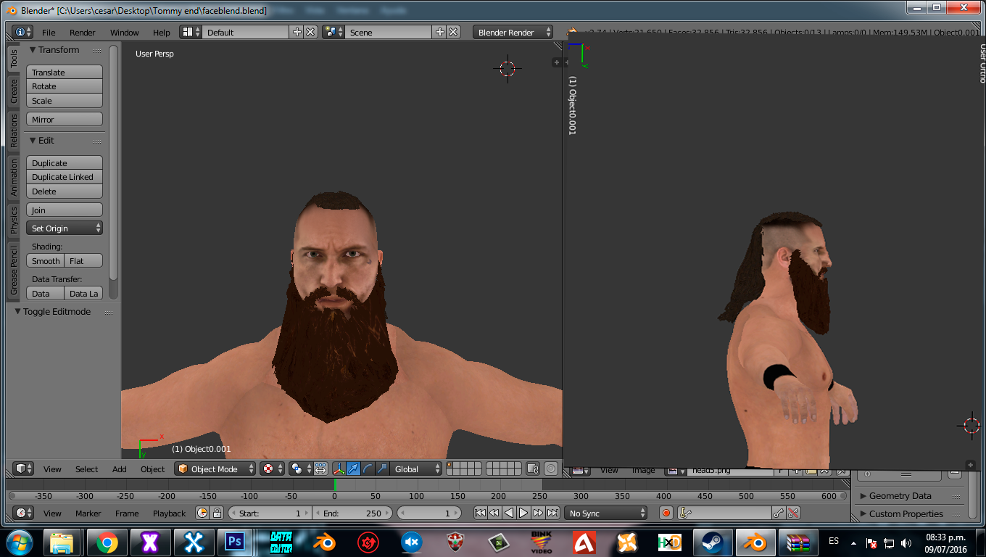Collapse the Transform panel
Viewport: 986px width, 557px height.
33,50
